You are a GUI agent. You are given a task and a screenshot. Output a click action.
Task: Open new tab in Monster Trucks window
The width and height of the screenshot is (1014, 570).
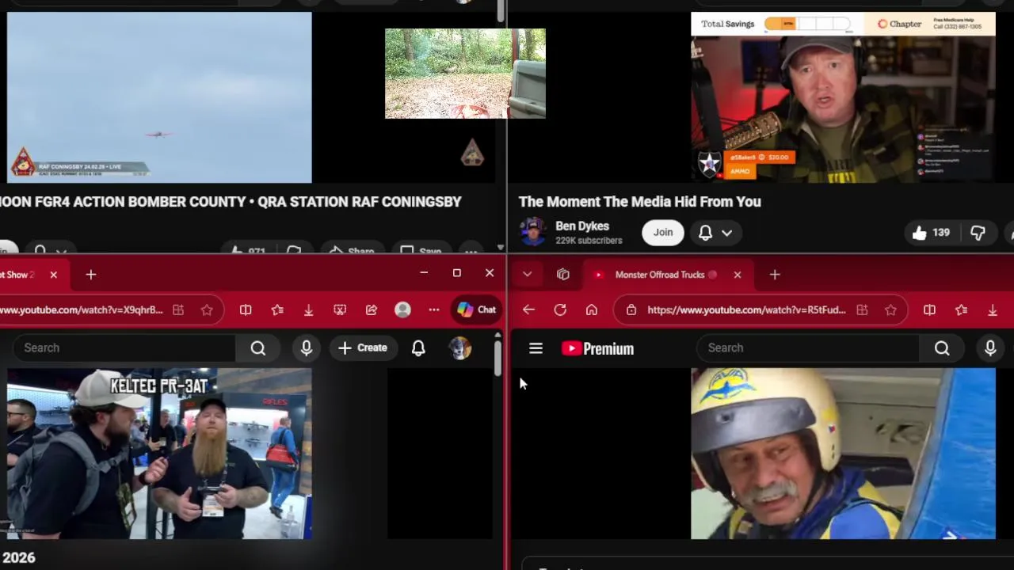tap(775, 275)
